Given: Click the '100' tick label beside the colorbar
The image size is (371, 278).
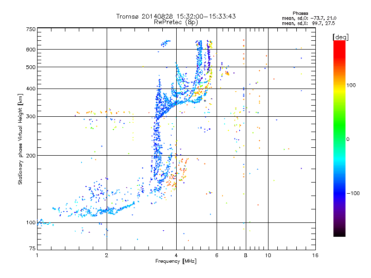Looking at the screenshot, I should [351, 85].
